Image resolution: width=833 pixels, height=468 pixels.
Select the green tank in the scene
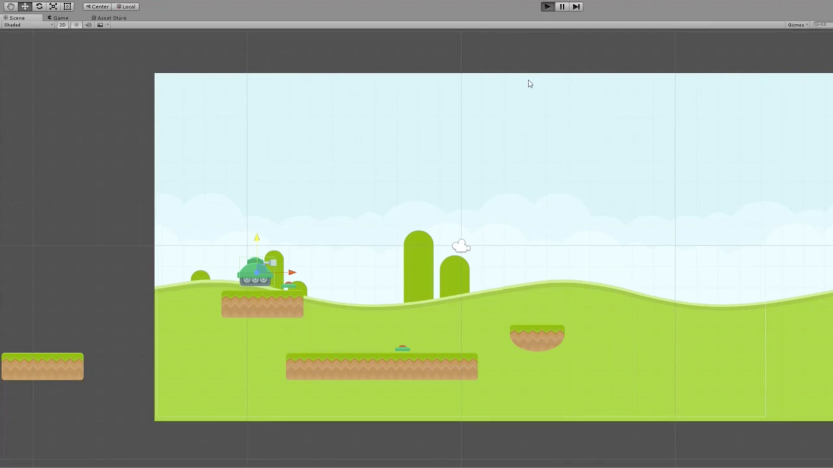pos(255,272)
